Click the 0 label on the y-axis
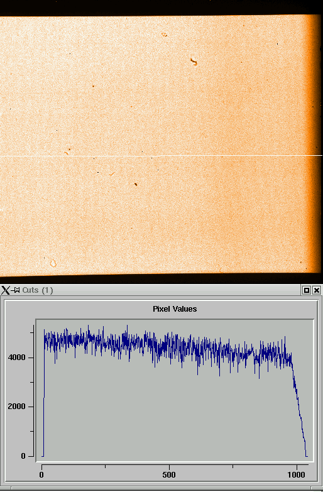 23,456
